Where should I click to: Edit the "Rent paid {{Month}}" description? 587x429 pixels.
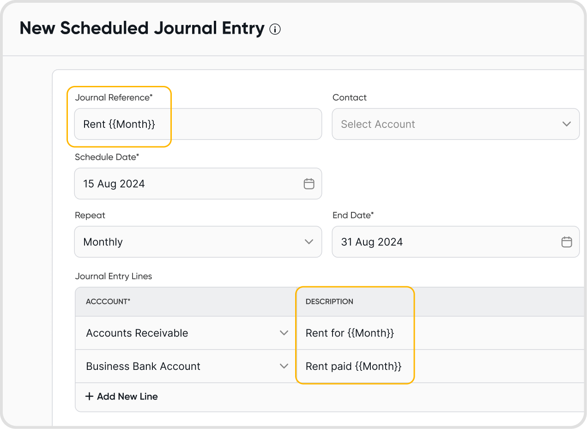tap(353, 366)
